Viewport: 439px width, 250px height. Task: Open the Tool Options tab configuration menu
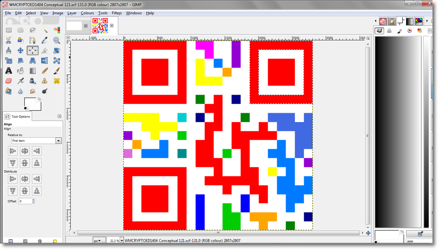59,116
